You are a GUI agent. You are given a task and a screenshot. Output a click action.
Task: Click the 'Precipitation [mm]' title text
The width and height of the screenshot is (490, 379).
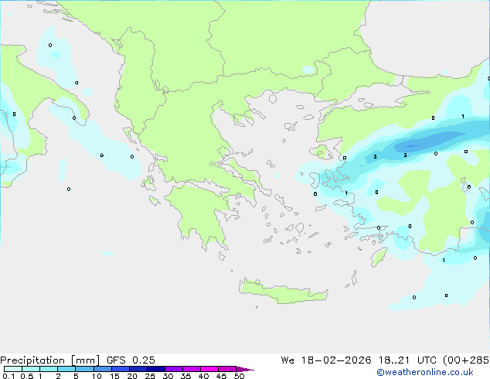(49, 360)
